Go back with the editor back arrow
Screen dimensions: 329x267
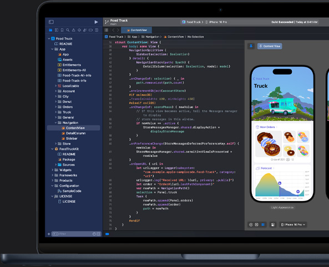click(x=113, y=30)
